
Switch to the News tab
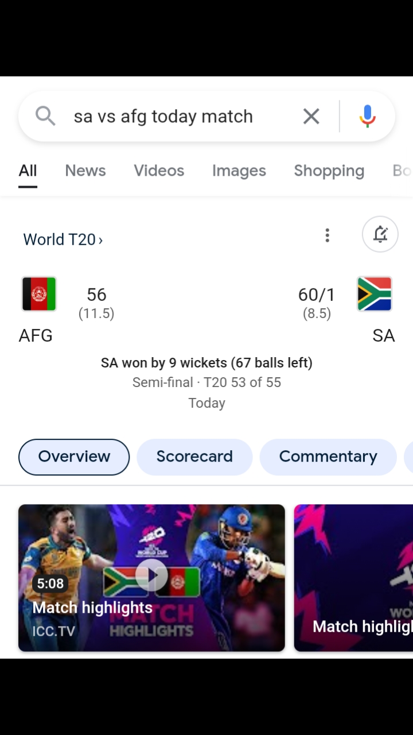tap(85, 171)
